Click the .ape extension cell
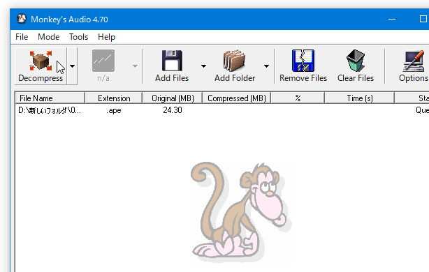429x272 pixels. click(x=114, y=110)
